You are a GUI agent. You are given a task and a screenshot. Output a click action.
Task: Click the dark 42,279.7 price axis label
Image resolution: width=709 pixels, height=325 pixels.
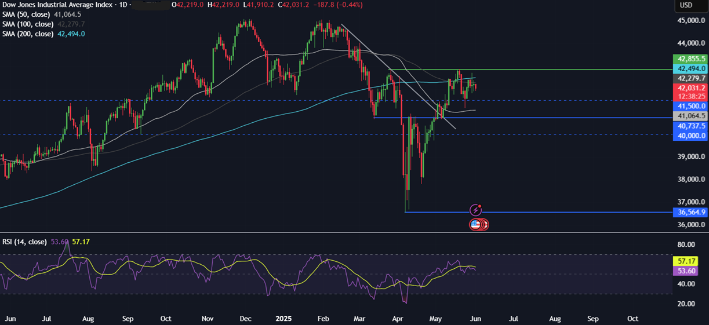point(690,78)
